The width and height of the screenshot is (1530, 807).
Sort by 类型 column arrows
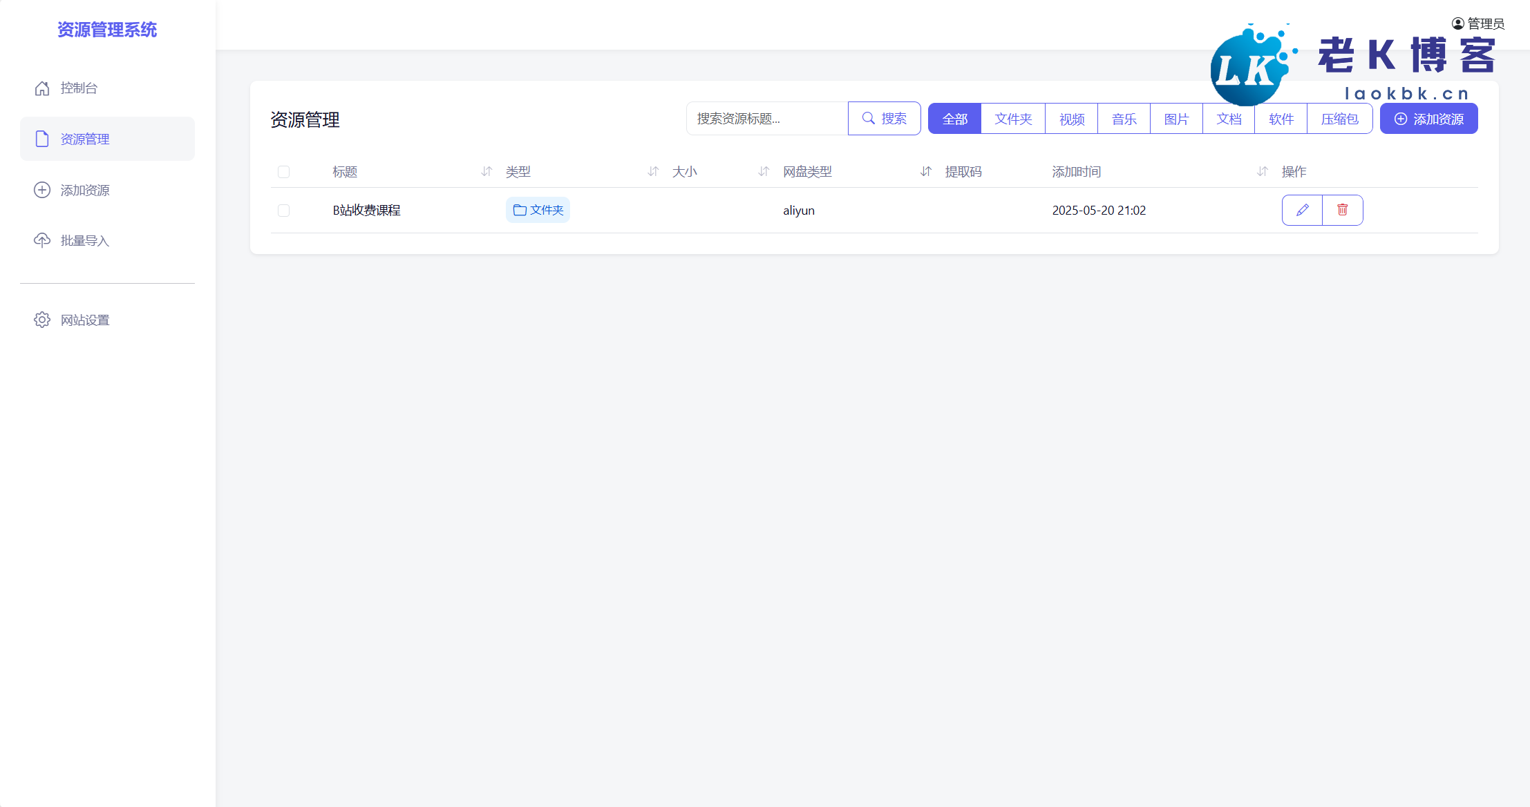click(653, 171)
